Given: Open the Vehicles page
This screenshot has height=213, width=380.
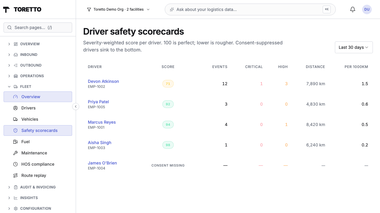Looking at the screenshot, I should pos(38,119).
